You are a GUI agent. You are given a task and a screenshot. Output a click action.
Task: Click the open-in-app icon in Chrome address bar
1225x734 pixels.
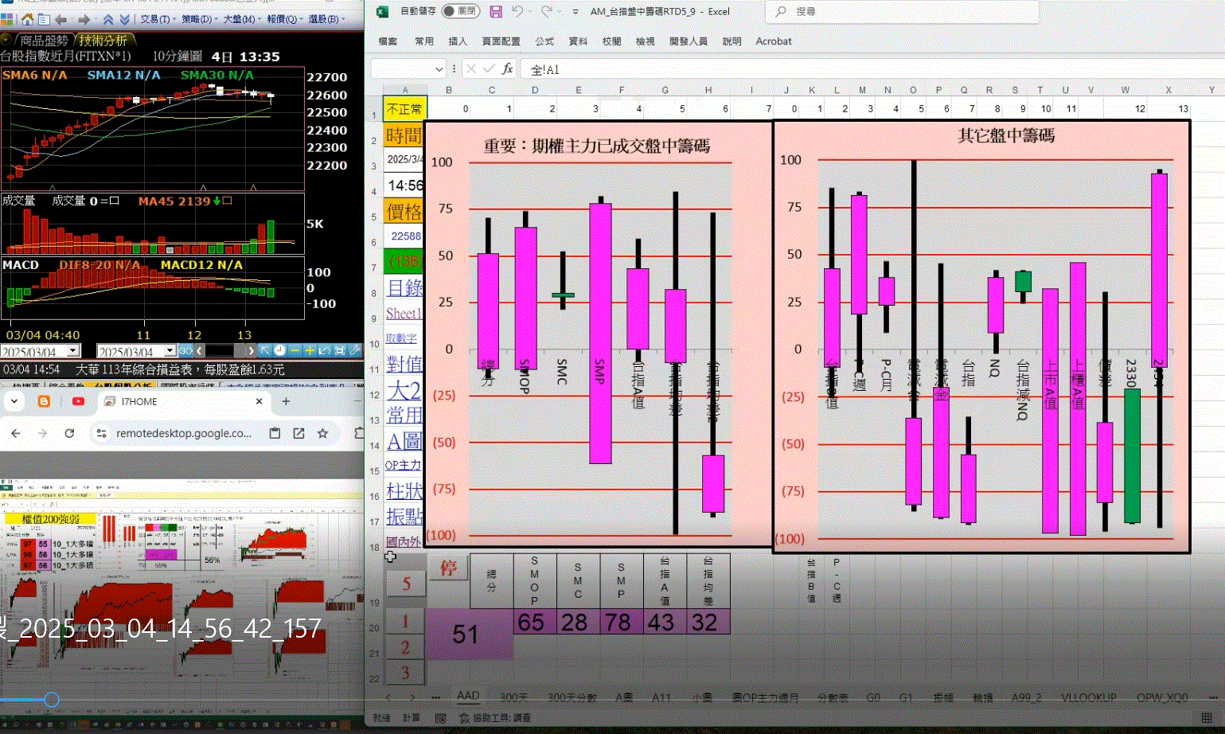298,433
